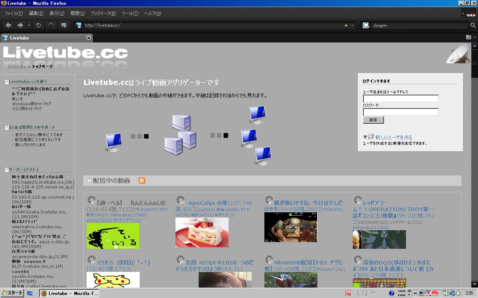Viewport: 478px width, 298px height.
Task: Open the OSX用セットアップ link
Action: tap(27, 109)
